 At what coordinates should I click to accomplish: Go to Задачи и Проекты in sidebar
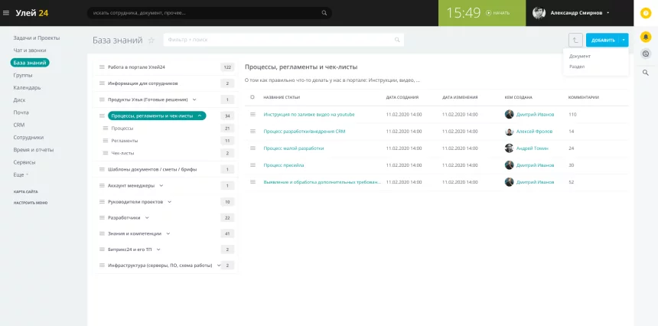pos(36,37)
